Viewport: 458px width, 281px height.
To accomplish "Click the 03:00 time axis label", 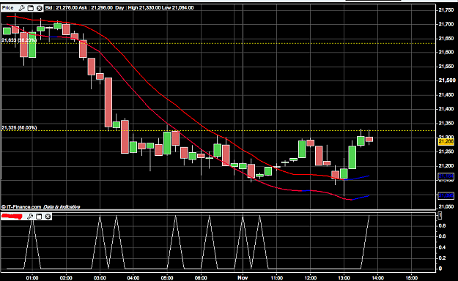I will tap(100, 278).
